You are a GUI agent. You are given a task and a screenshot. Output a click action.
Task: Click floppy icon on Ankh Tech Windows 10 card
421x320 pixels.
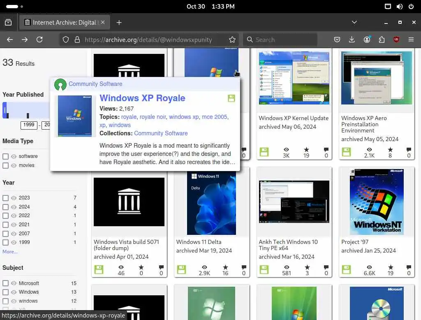pyautogui.click(x=264, y=269)
